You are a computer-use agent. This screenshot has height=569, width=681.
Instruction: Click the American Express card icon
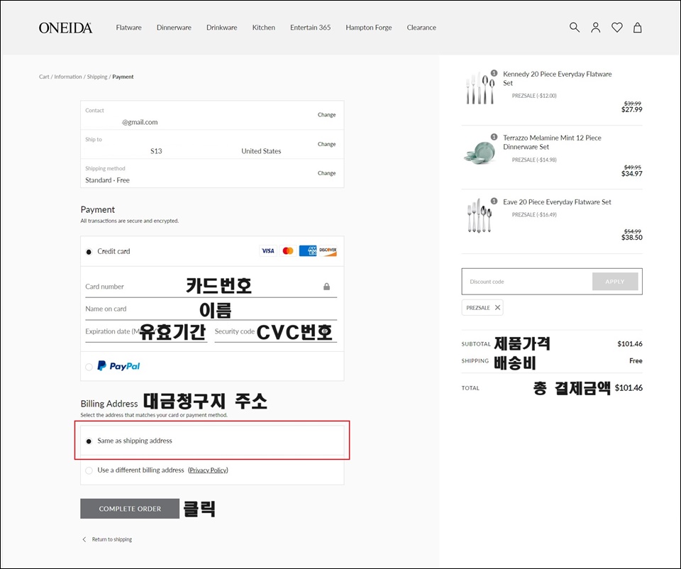pyautogui.click(x=307, y=250)
